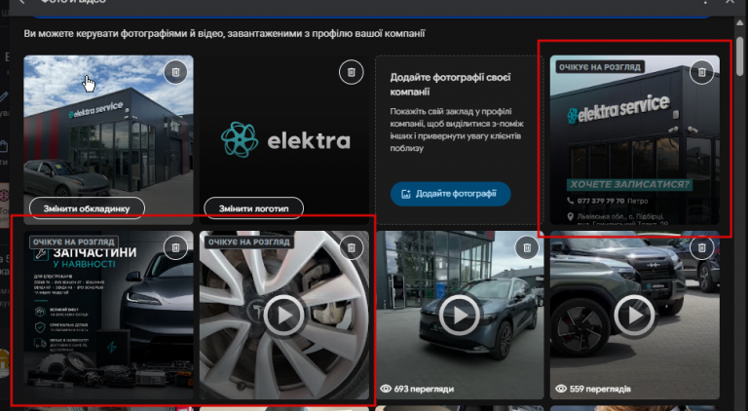Click the vertical scrollbar thumb

pos(740,56)
